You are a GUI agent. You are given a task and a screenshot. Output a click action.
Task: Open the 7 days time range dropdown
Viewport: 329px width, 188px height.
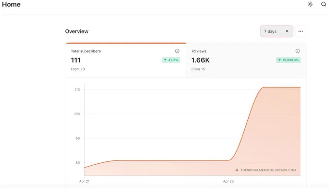click(x=277, y=31)
